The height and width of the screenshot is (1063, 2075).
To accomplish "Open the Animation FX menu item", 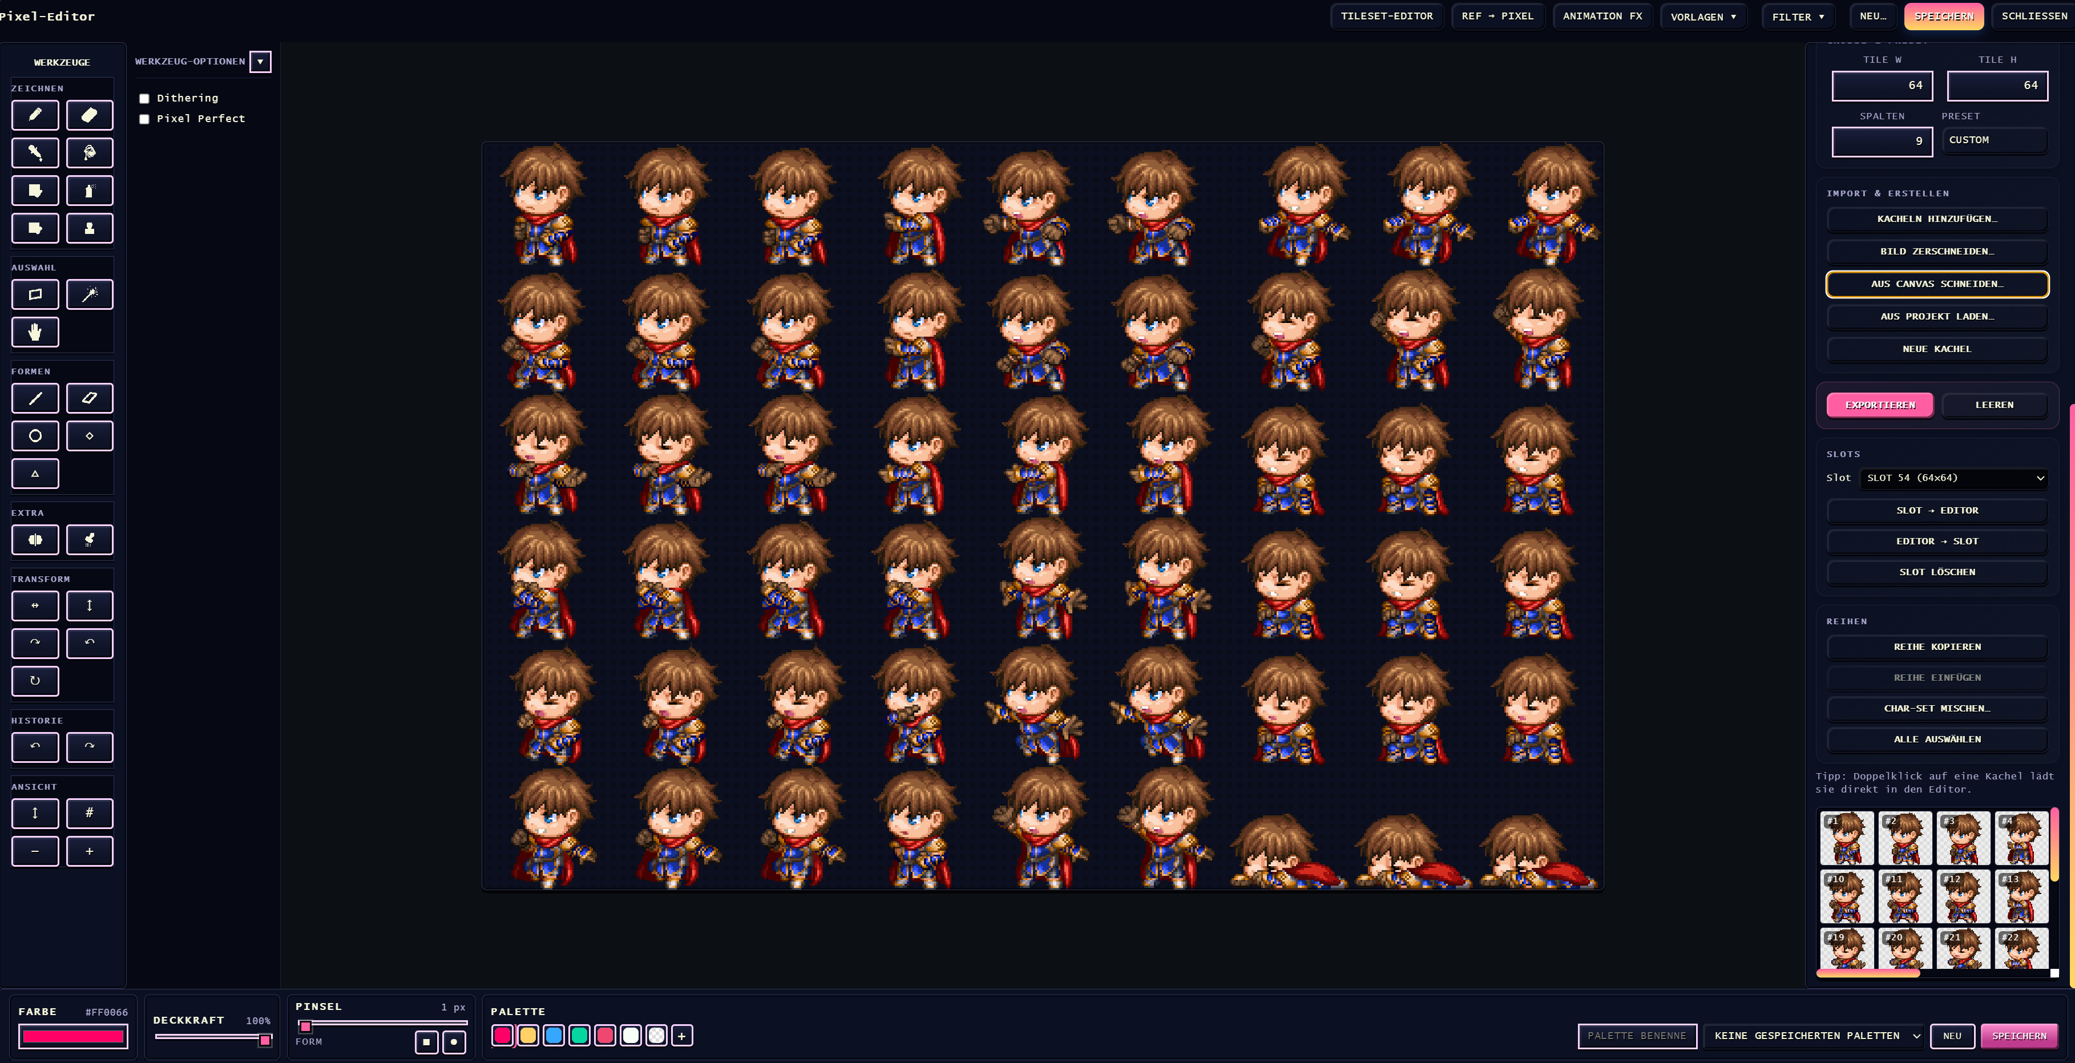I will coord(1601,16).
